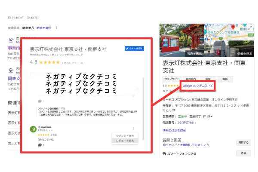Click the 約 71,100 件 result count text
Viewport: 258px width, 172px height.
pyautogui.click(x=16, y=18)
